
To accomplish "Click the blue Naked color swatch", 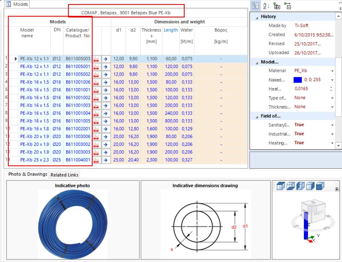I will (297, 80).
